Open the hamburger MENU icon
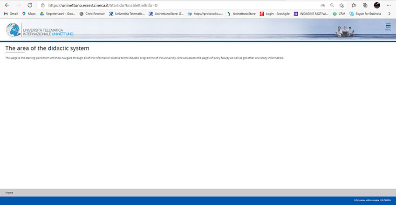The width and height of the screenshot is (396, 205). pyautogui.click(x=388, y=27)
